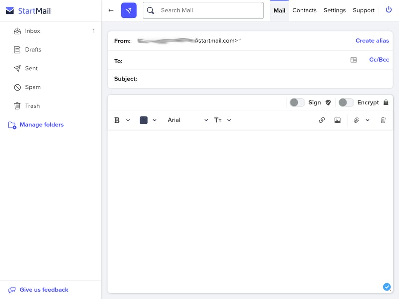Click in the message body editor

click(250, 211)
